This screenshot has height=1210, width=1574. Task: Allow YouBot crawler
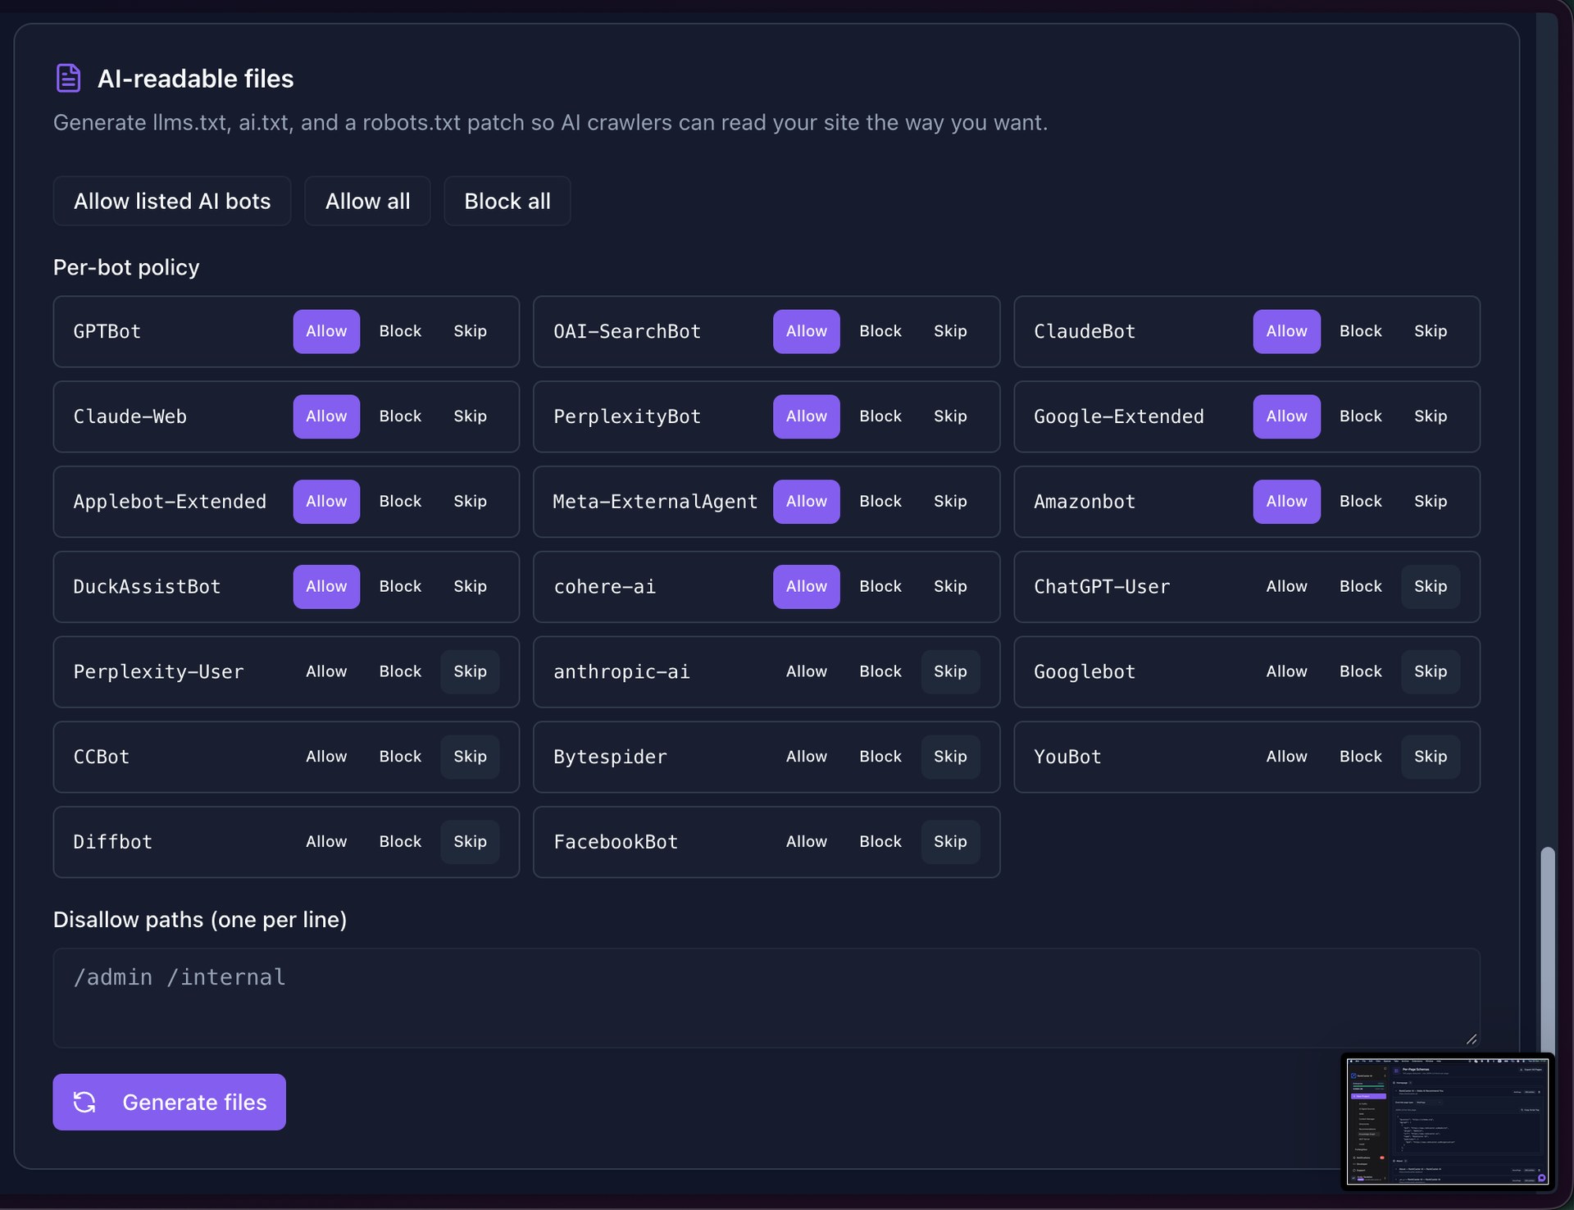coord(1286,757)
